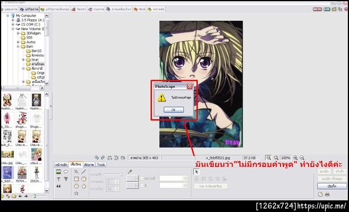Expand the 3.5 Floppy (A:) node
The image size is (349, 212).
pyautogui.click(x=13, y=20)
